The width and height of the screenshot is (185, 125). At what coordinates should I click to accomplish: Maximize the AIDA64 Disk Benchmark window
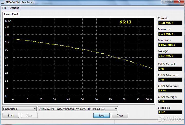[171, 2]
